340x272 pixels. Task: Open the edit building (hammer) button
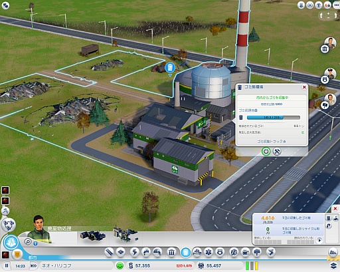pyautogui.click(x=277, y=152)
